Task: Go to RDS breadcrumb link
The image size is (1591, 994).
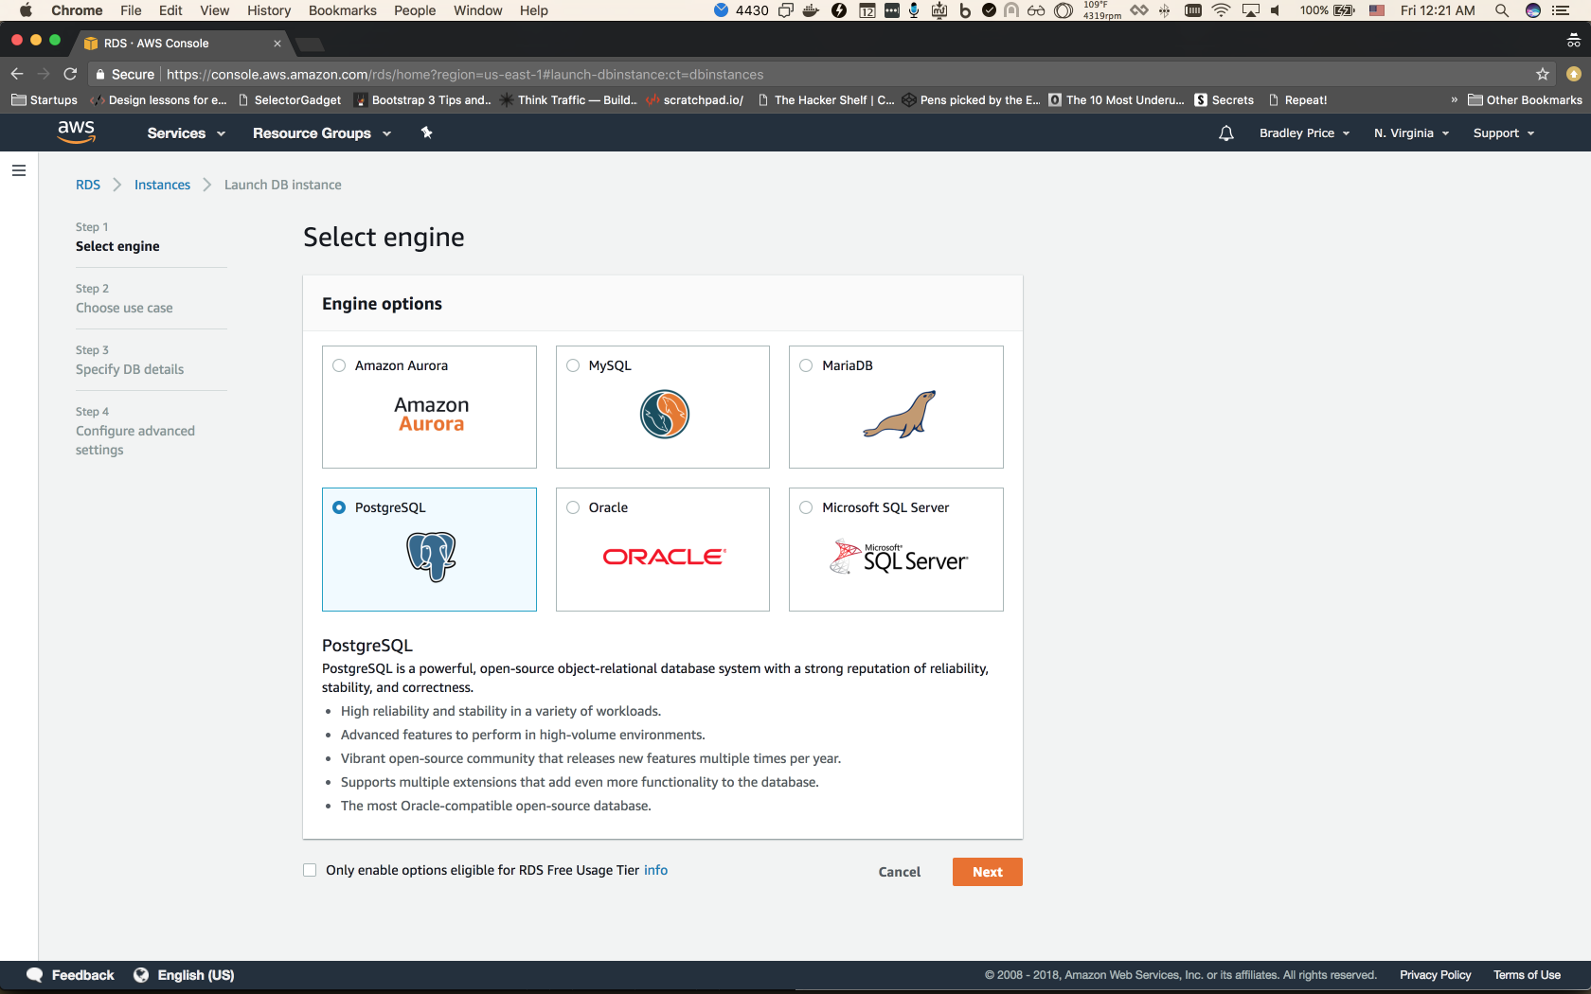Action: coord(88,185)
